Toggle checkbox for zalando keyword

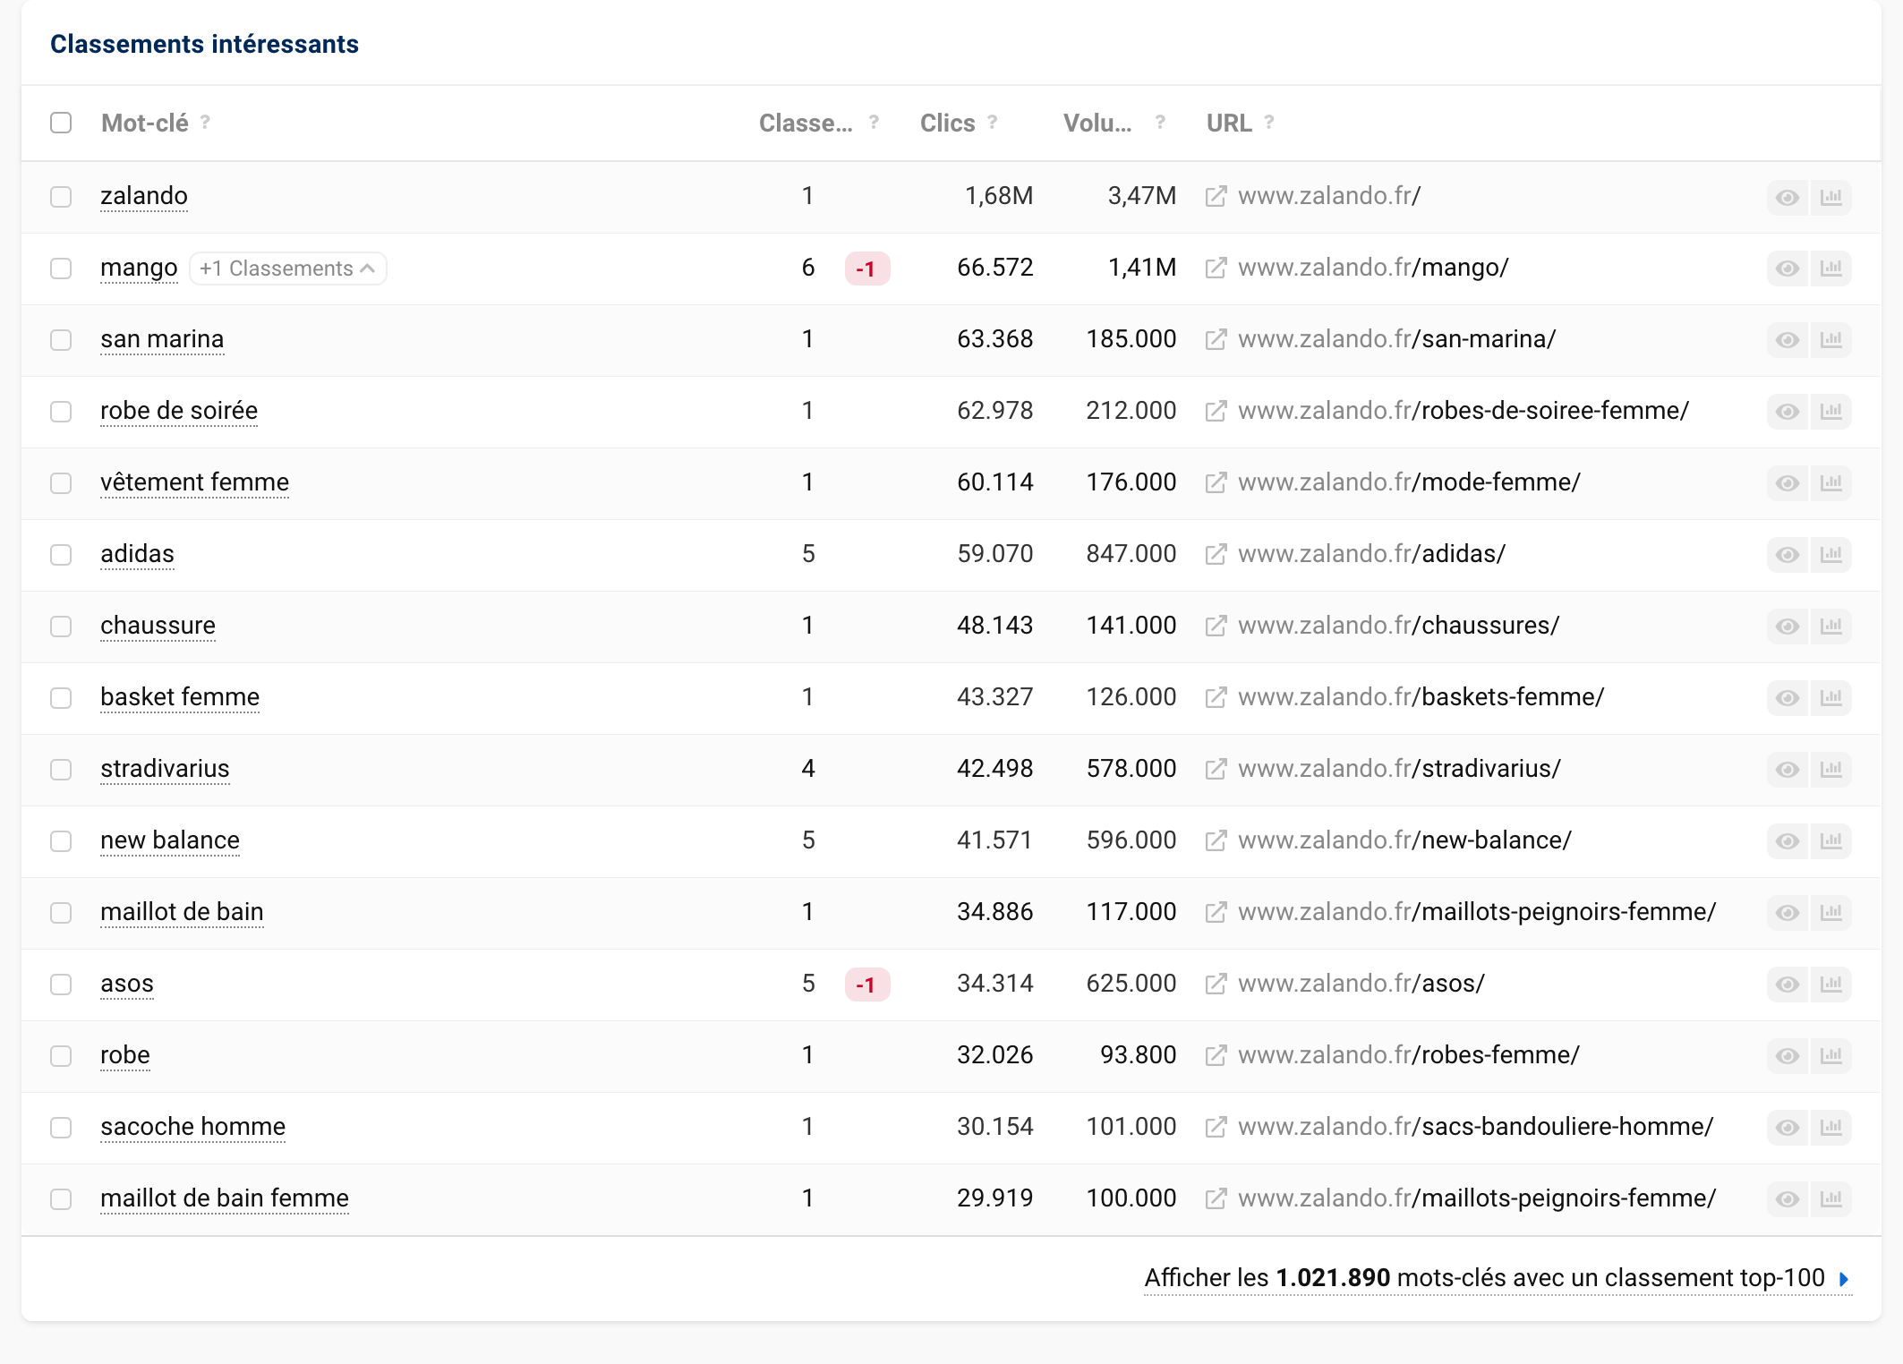click(x=61, y=196)
